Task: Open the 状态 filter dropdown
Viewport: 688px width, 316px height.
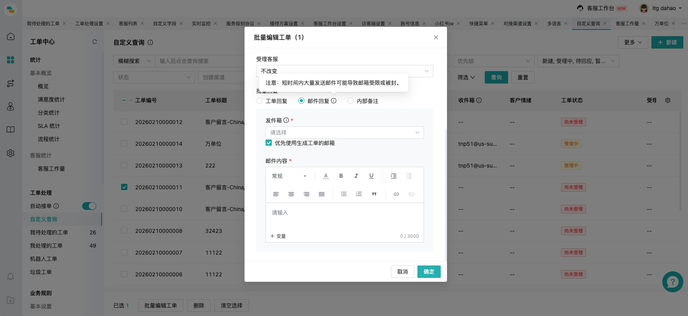Action: (154, 77)
